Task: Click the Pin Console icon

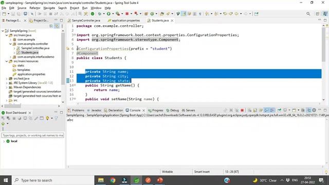Action: [x=279, y=110]
